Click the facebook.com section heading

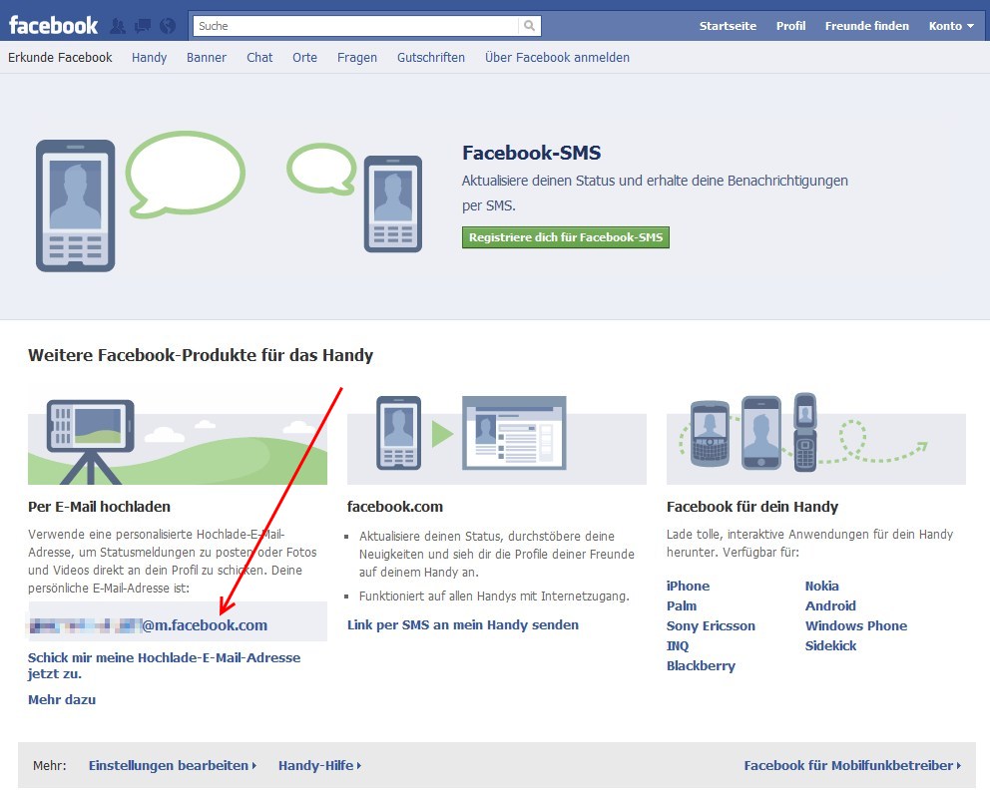coord(395,507)
